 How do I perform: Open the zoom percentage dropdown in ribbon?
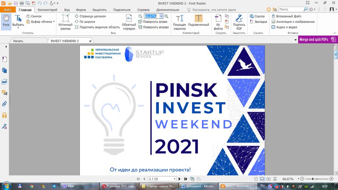[161, 16]
